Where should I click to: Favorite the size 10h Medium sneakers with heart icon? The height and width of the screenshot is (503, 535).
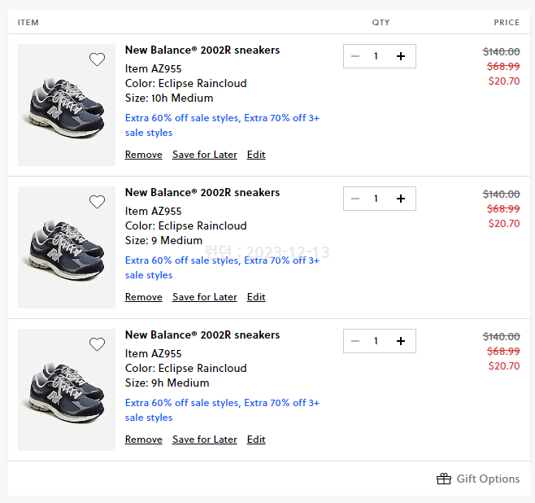(x=97, y=59)
